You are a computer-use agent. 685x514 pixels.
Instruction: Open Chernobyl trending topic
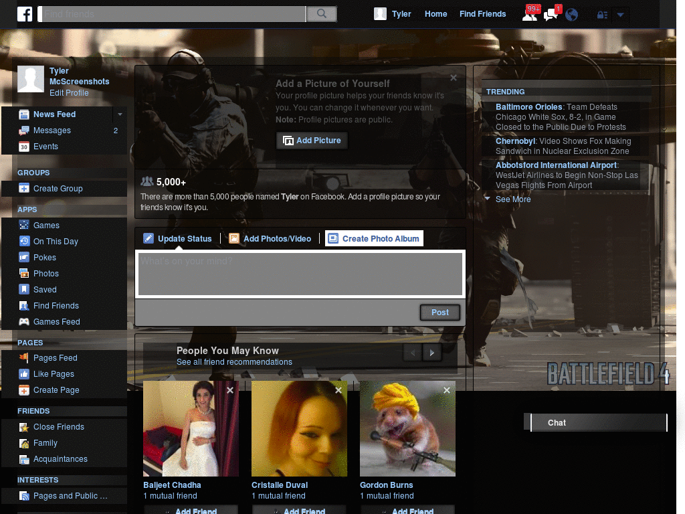pos(515,141)
